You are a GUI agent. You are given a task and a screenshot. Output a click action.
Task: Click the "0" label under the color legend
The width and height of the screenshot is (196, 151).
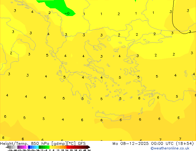pos(50,150)
